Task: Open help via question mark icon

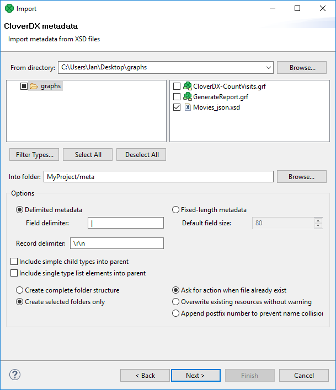Action: point(14,375)
